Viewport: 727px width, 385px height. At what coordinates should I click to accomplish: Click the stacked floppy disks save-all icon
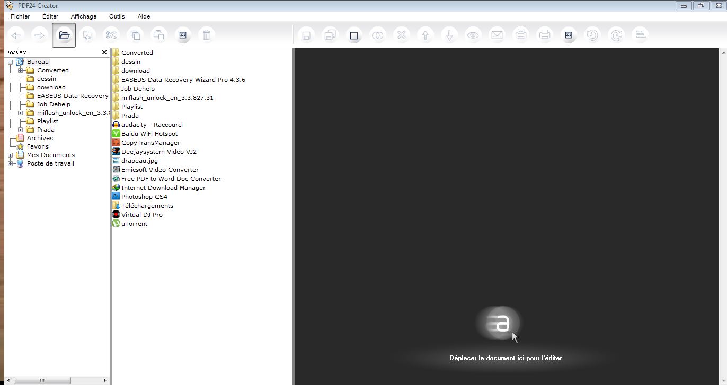330,35
